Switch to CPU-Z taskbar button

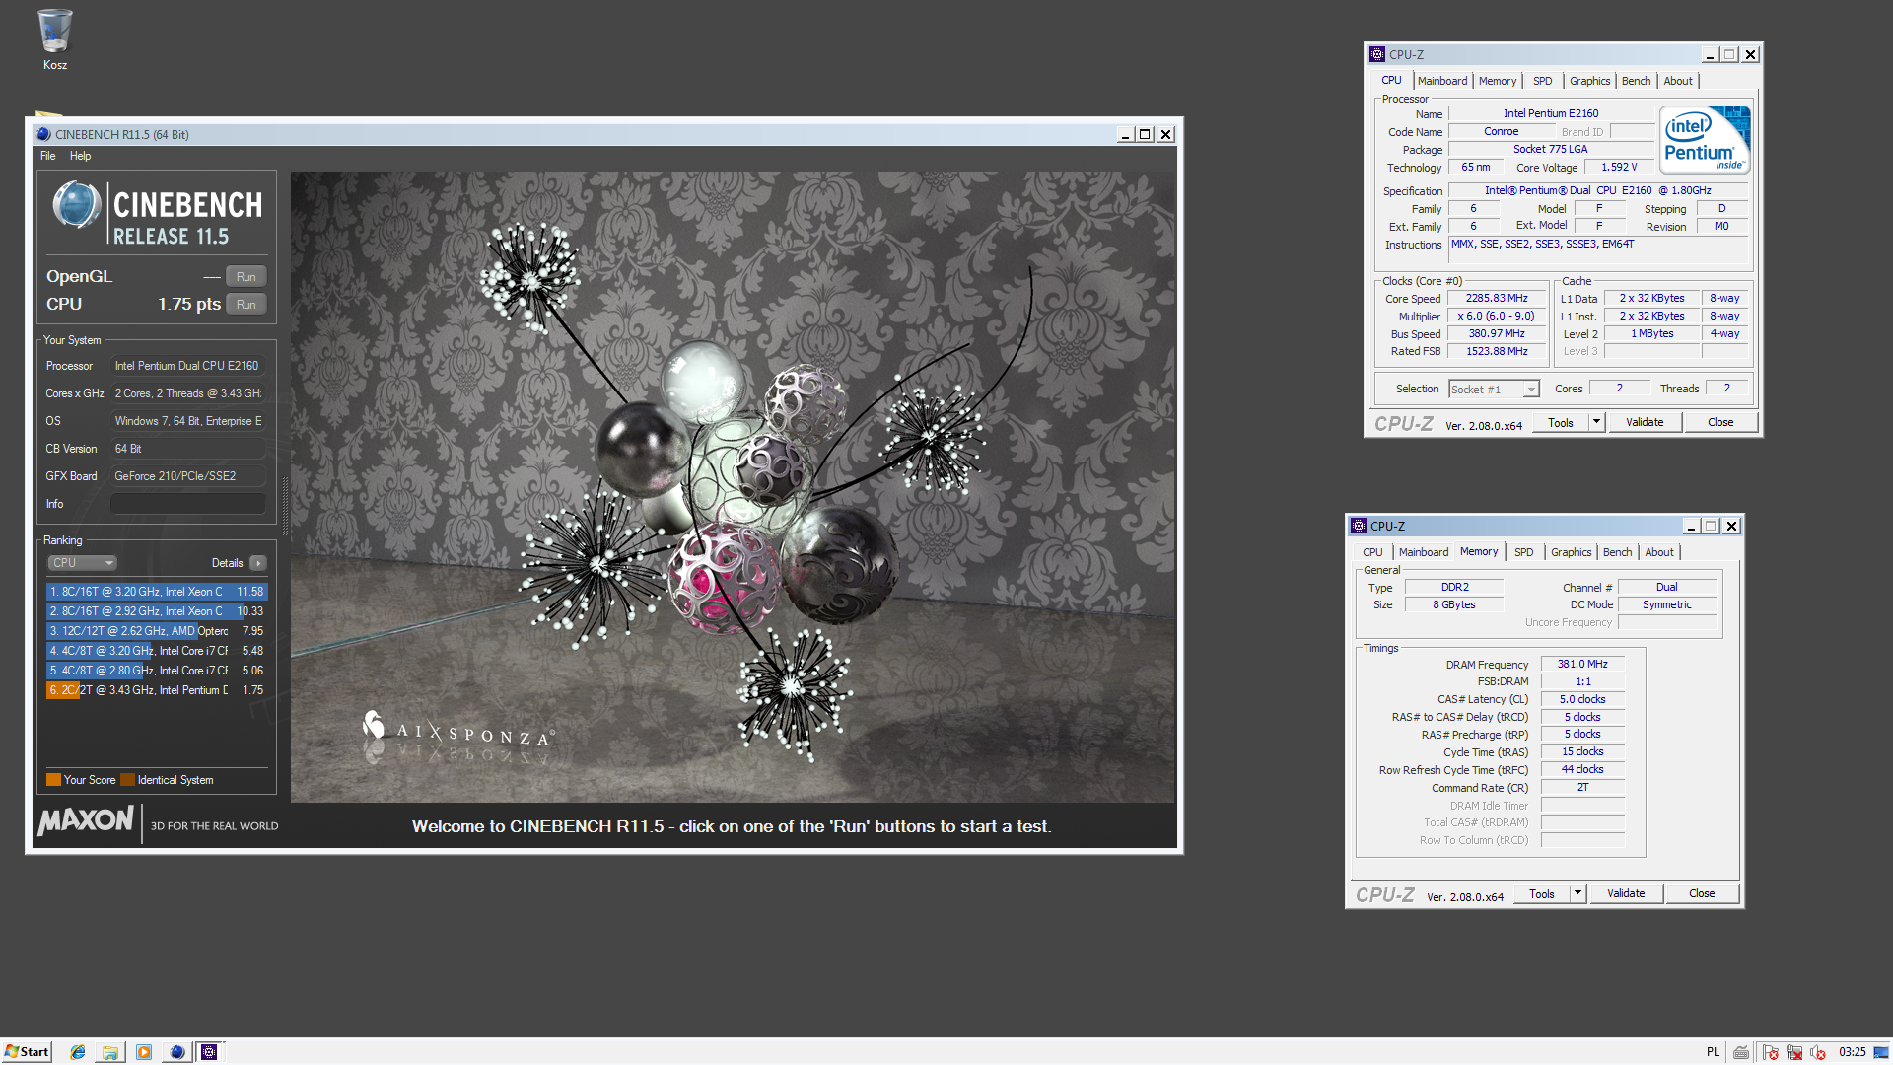pos(209,1052)
